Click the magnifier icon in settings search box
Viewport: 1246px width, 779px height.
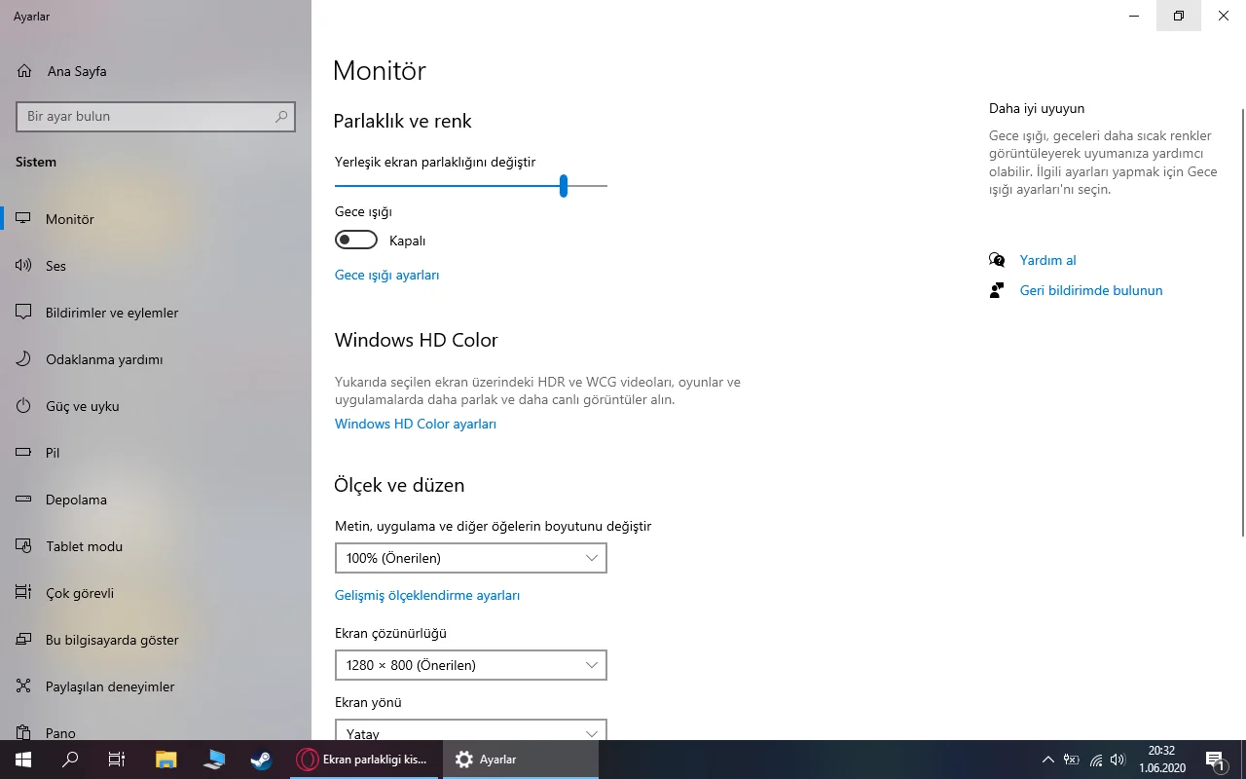pos(281,116)
